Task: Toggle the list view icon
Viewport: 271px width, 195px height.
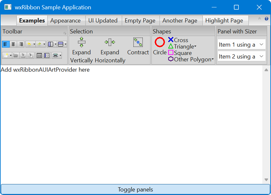Action: (x=46, y=56)
